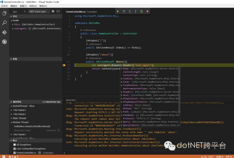Click the 调试控制台 debug console panel title

pyautogui.click(x=71, y=100)
